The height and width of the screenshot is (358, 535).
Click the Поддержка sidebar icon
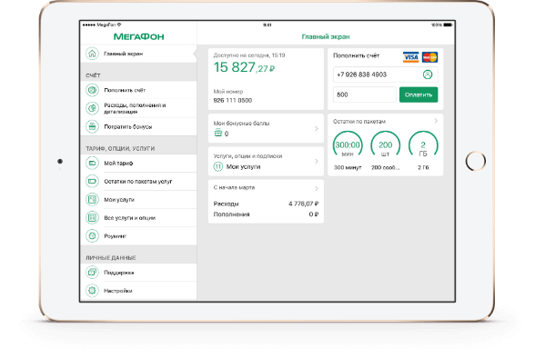coord(92,273)
